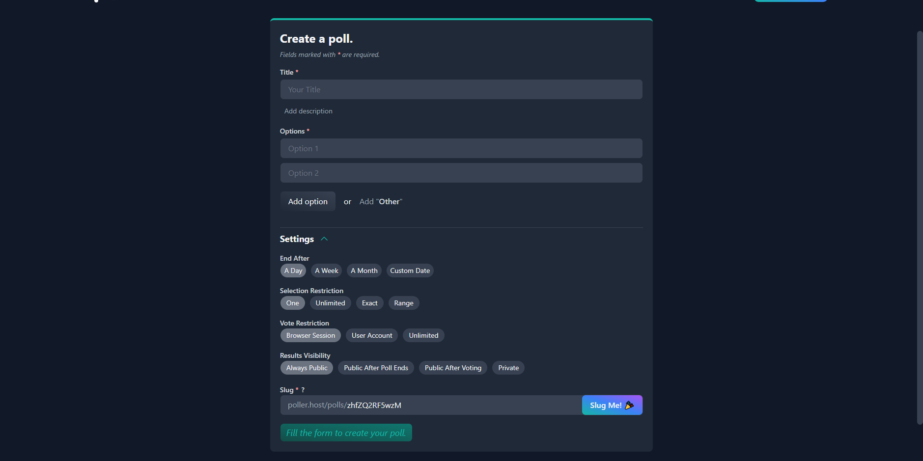Select Public After Voting visibility
Image resolution: width=923 pixels, height=461 pixels.
tap(452, 368)
